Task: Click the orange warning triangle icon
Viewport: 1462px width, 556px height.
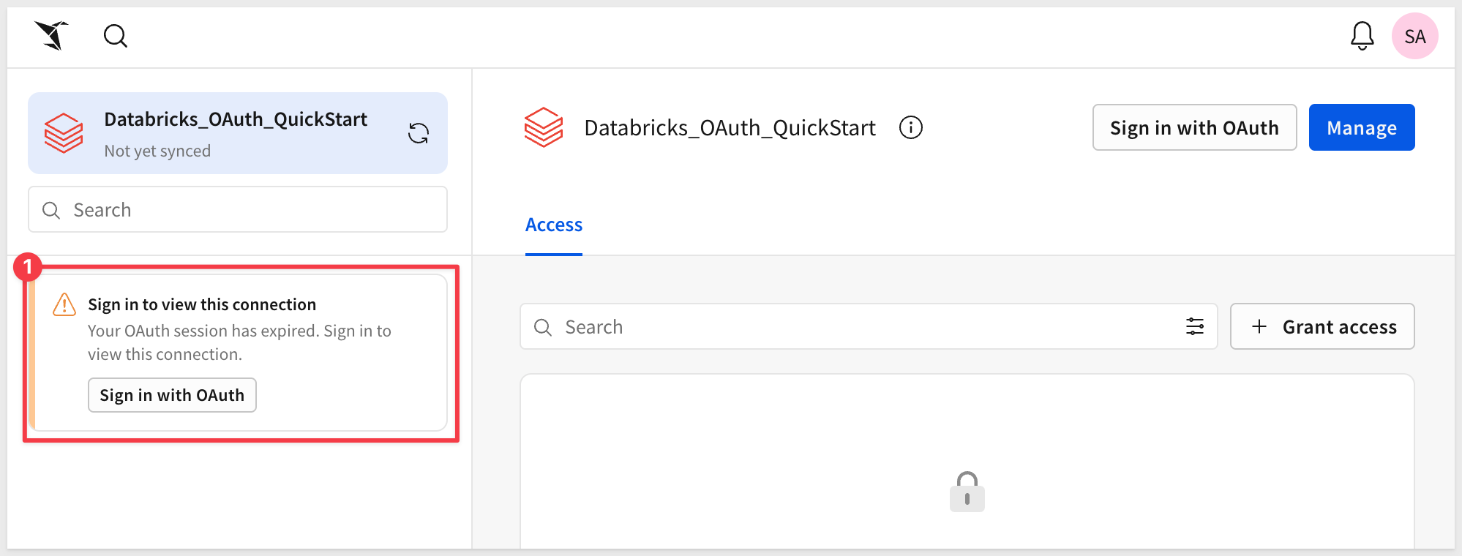Action: click(64, 304)
